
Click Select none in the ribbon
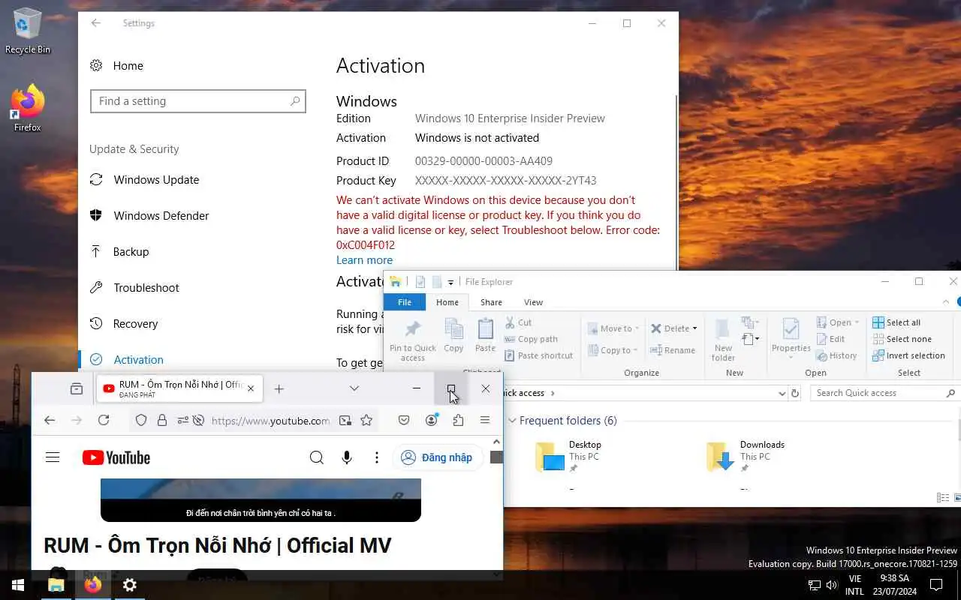coord(902,339)
